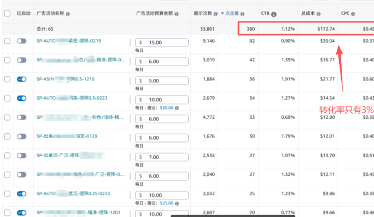The height and width of the screenshot is (217, 374).
Task: Sort table by 展示次数 column header
Action: 203,13
